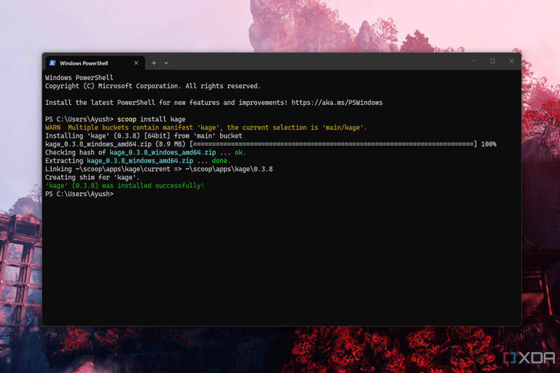Click the 'scoop' command word

(127, 119)
